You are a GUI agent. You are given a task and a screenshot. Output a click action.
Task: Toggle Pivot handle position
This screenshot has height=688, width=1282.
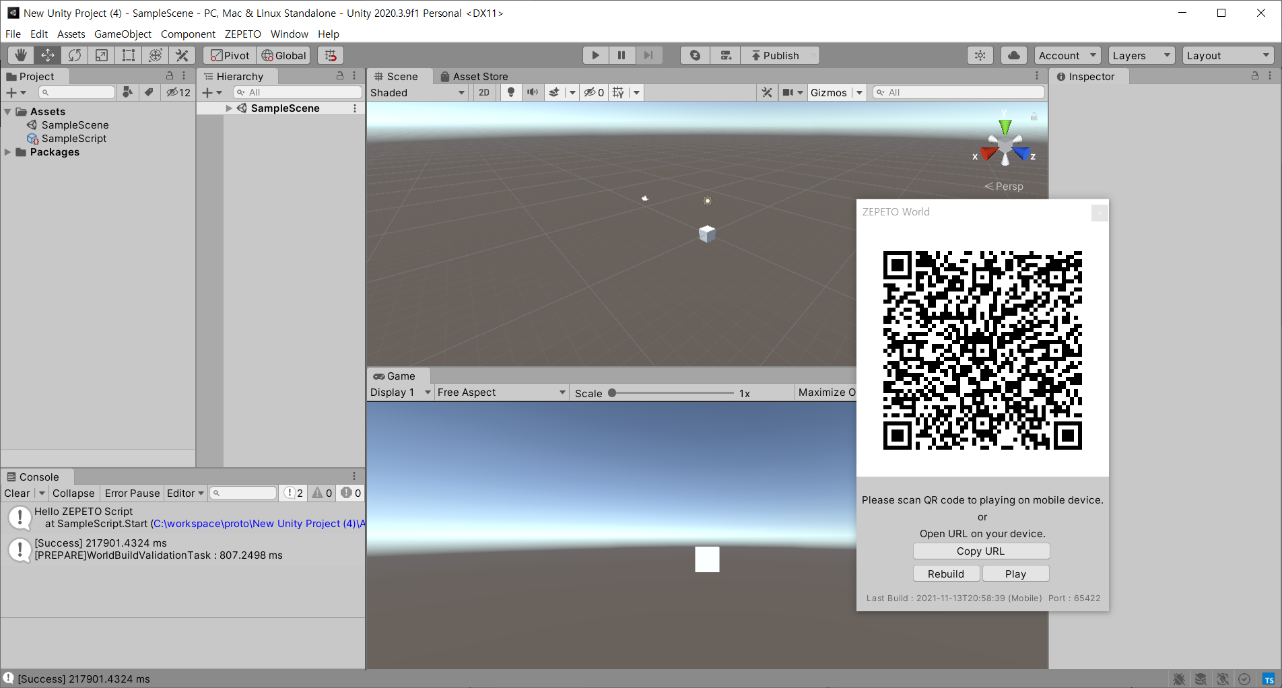point(230,55)
